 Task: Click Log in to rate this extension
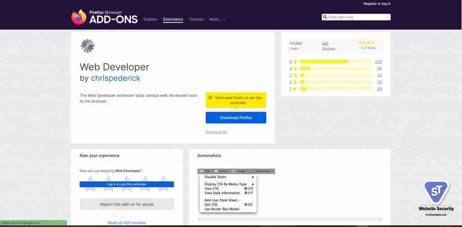(127, 184)
